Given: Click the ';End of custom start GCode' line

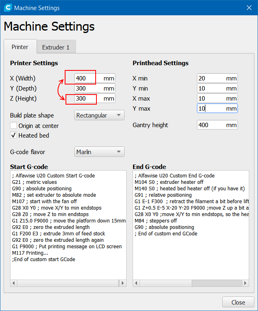Looking at the screenshot, I should (43, 259).
